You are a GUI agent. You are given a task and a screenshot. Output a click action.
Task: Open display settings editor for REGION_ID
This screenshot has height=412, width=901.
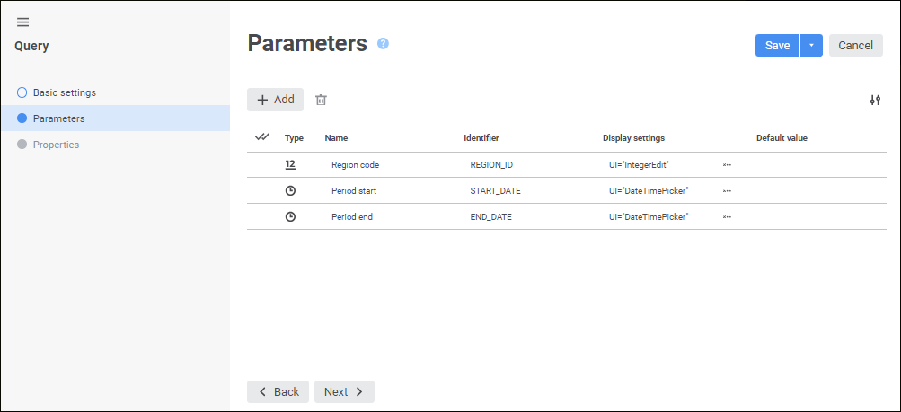pyautogui.click(x=727, y=165)
